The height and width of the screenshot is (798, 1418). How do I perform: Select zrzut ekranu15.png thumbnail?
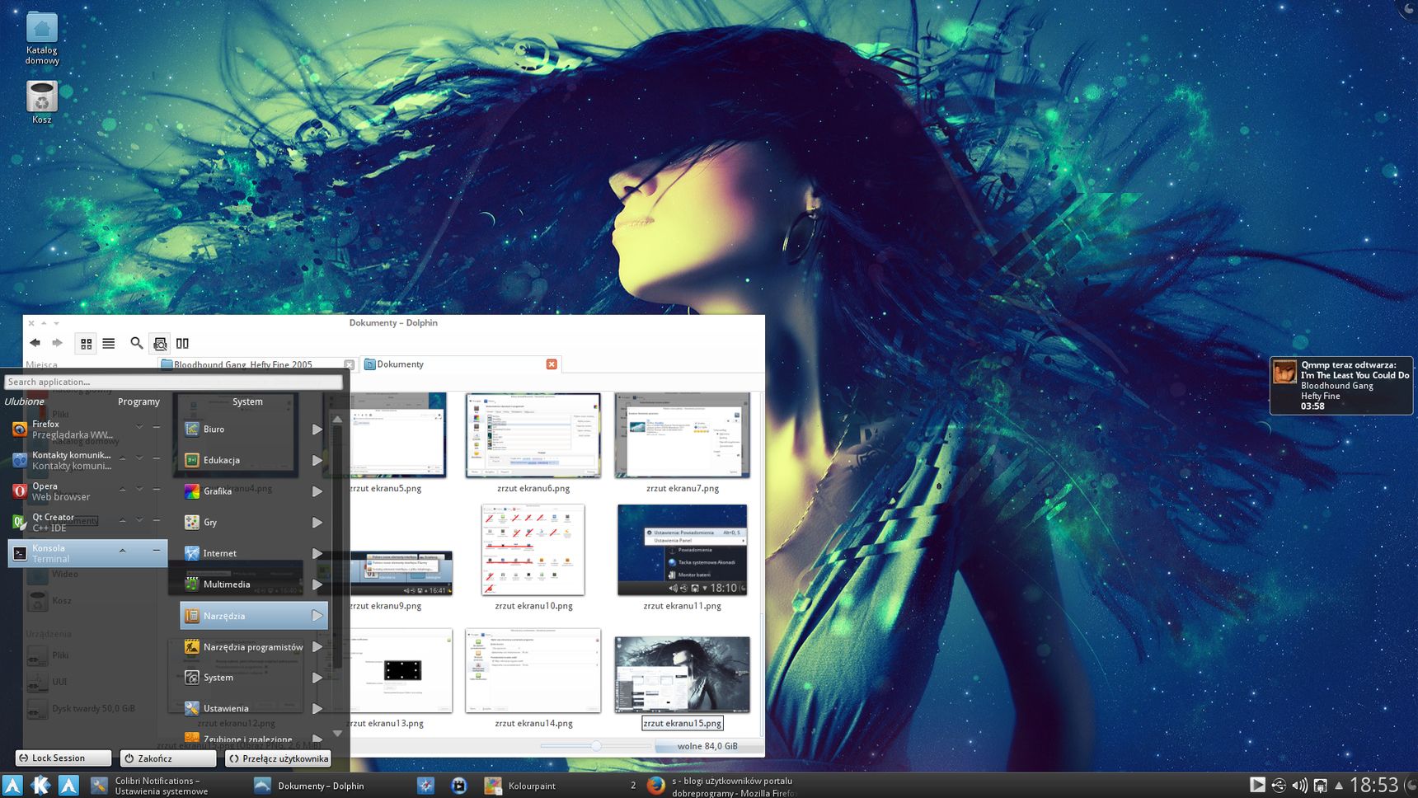tap(683, 674)
